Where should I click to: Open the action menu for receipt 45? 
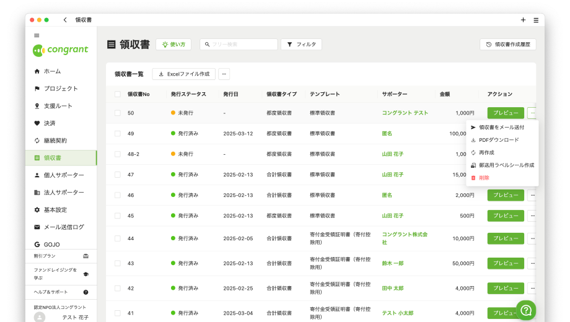pyautogui.click(x=532, y=216)
